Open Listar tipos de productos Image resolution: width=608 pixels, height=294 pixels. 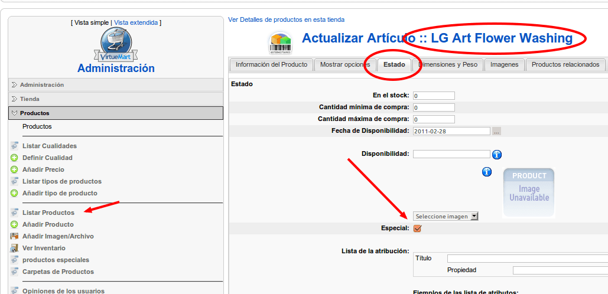point(62,181)
